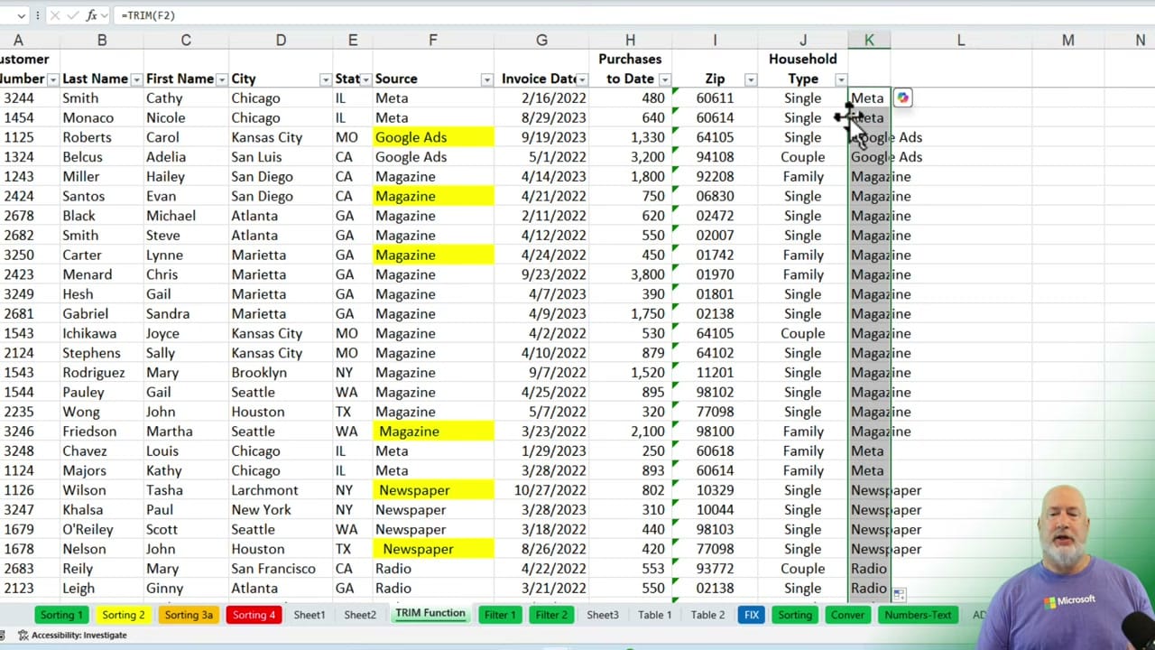
Task: Click the More options ellipsis beside Name Box
Action: (38, 14)
